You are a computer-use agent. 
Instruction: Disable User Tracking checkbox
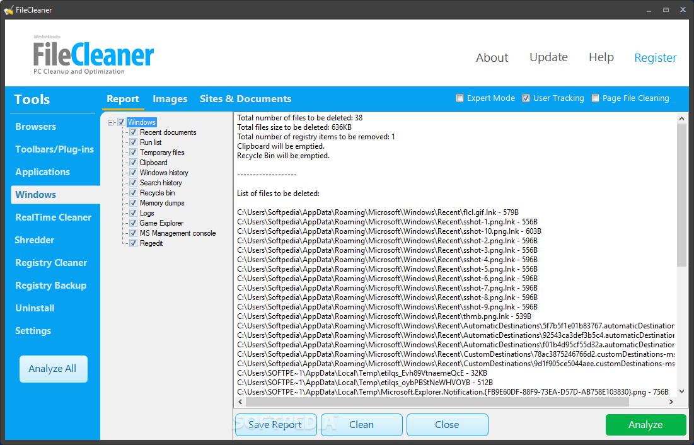pyautogui.click(x=526, y=98)
